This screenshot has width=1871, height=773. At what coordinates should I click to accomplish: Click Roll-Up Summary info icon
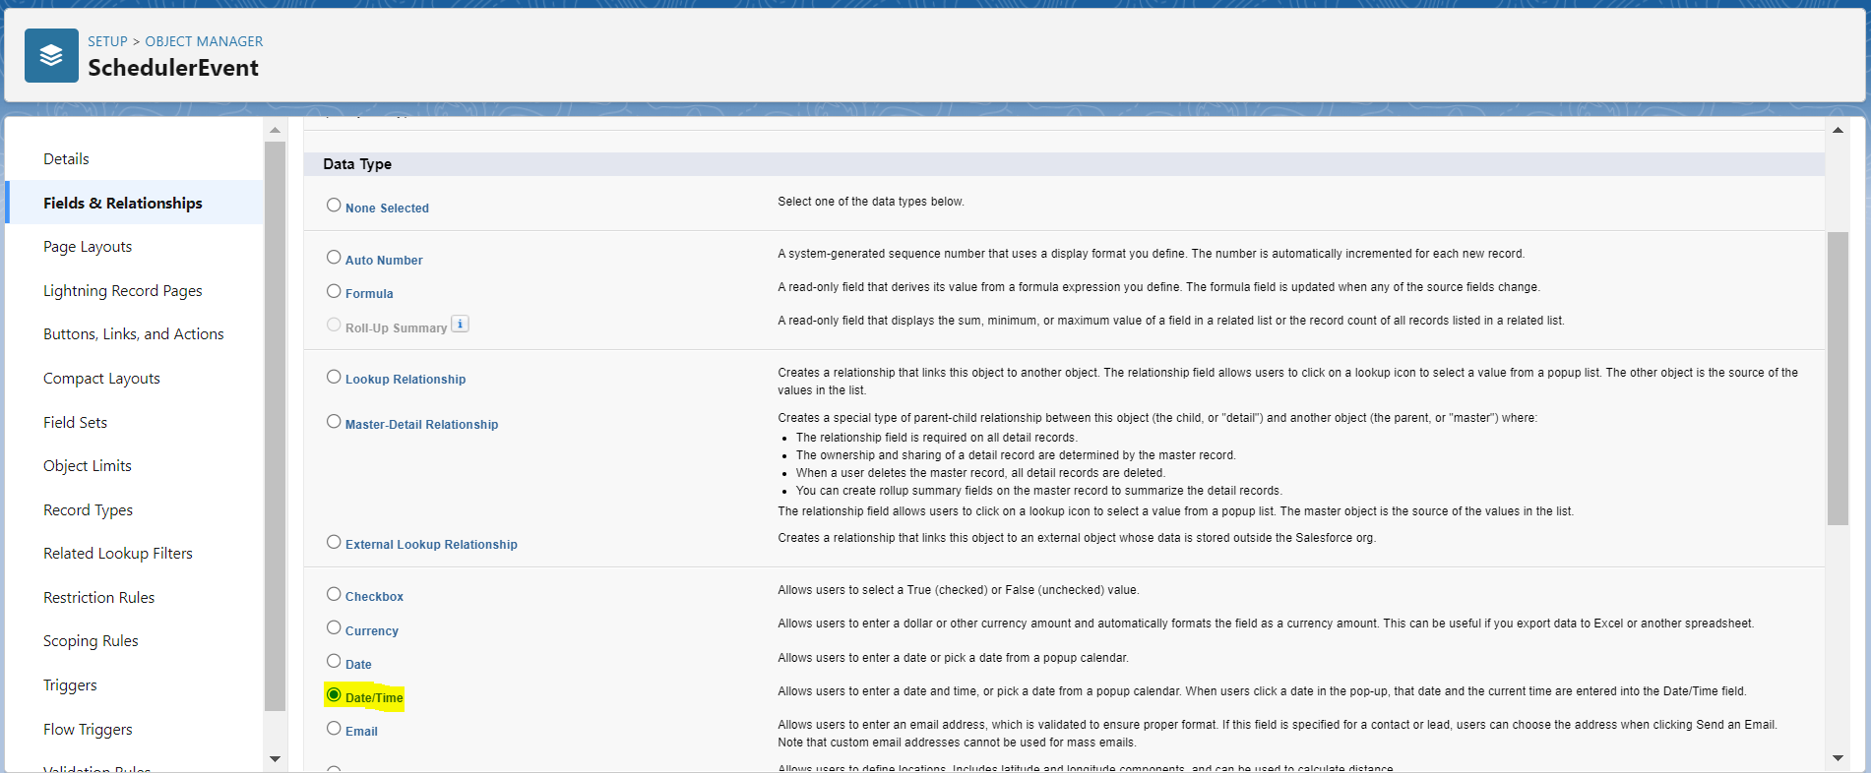tap(460, 325)
